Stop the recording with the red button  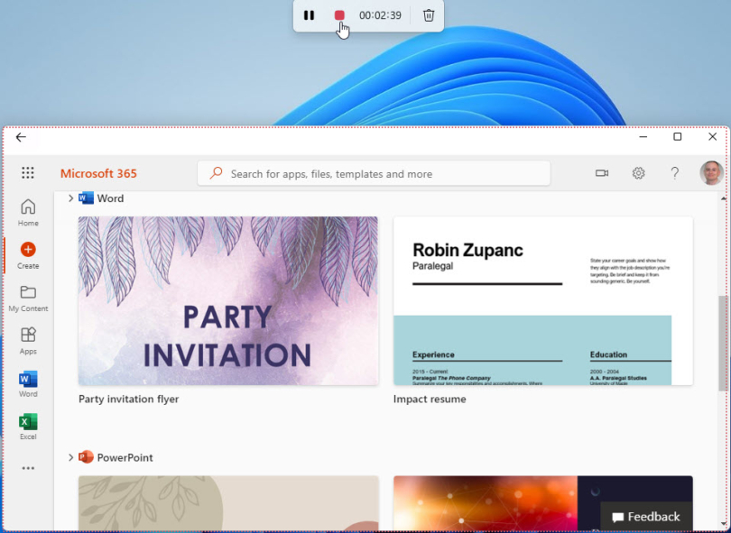coord(338,15)
